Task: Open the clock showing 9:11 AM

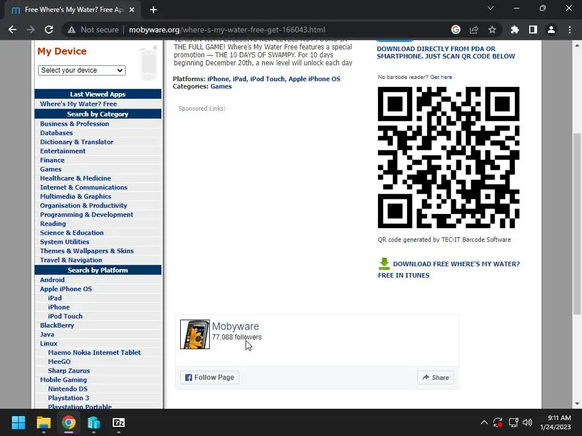Action: 555,422
